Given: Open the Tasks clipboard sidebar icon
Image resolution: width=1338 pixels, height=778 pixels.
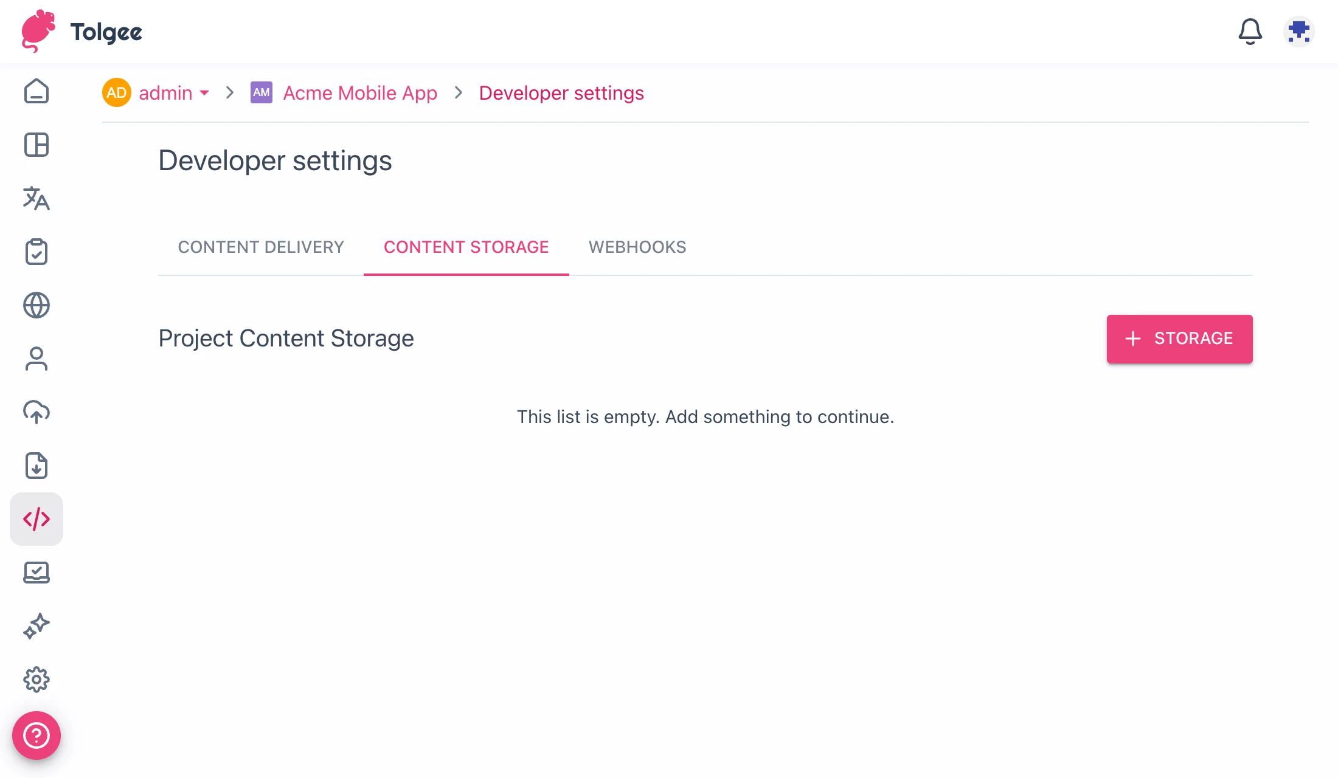Looking at the screenshot, I should click(x=36, y=252).
